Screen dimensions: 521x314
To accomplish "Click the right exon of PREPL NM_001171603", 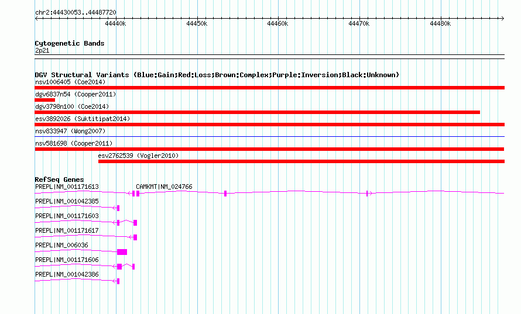I will pyautogui.click(x=135, y=223).
